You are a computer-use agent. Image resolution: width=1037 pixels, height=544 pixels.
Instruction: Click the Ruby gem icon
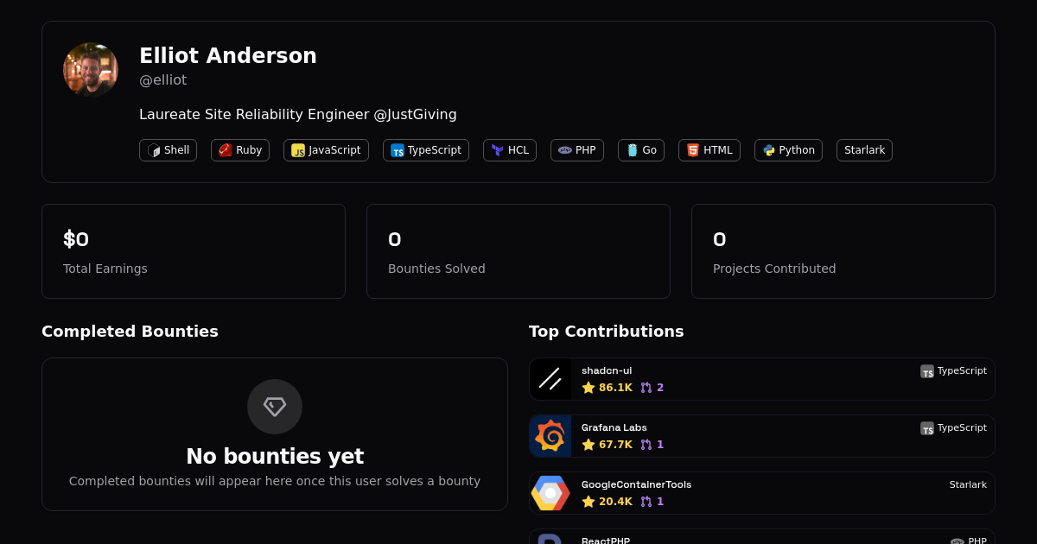click(x=226, y=150)
